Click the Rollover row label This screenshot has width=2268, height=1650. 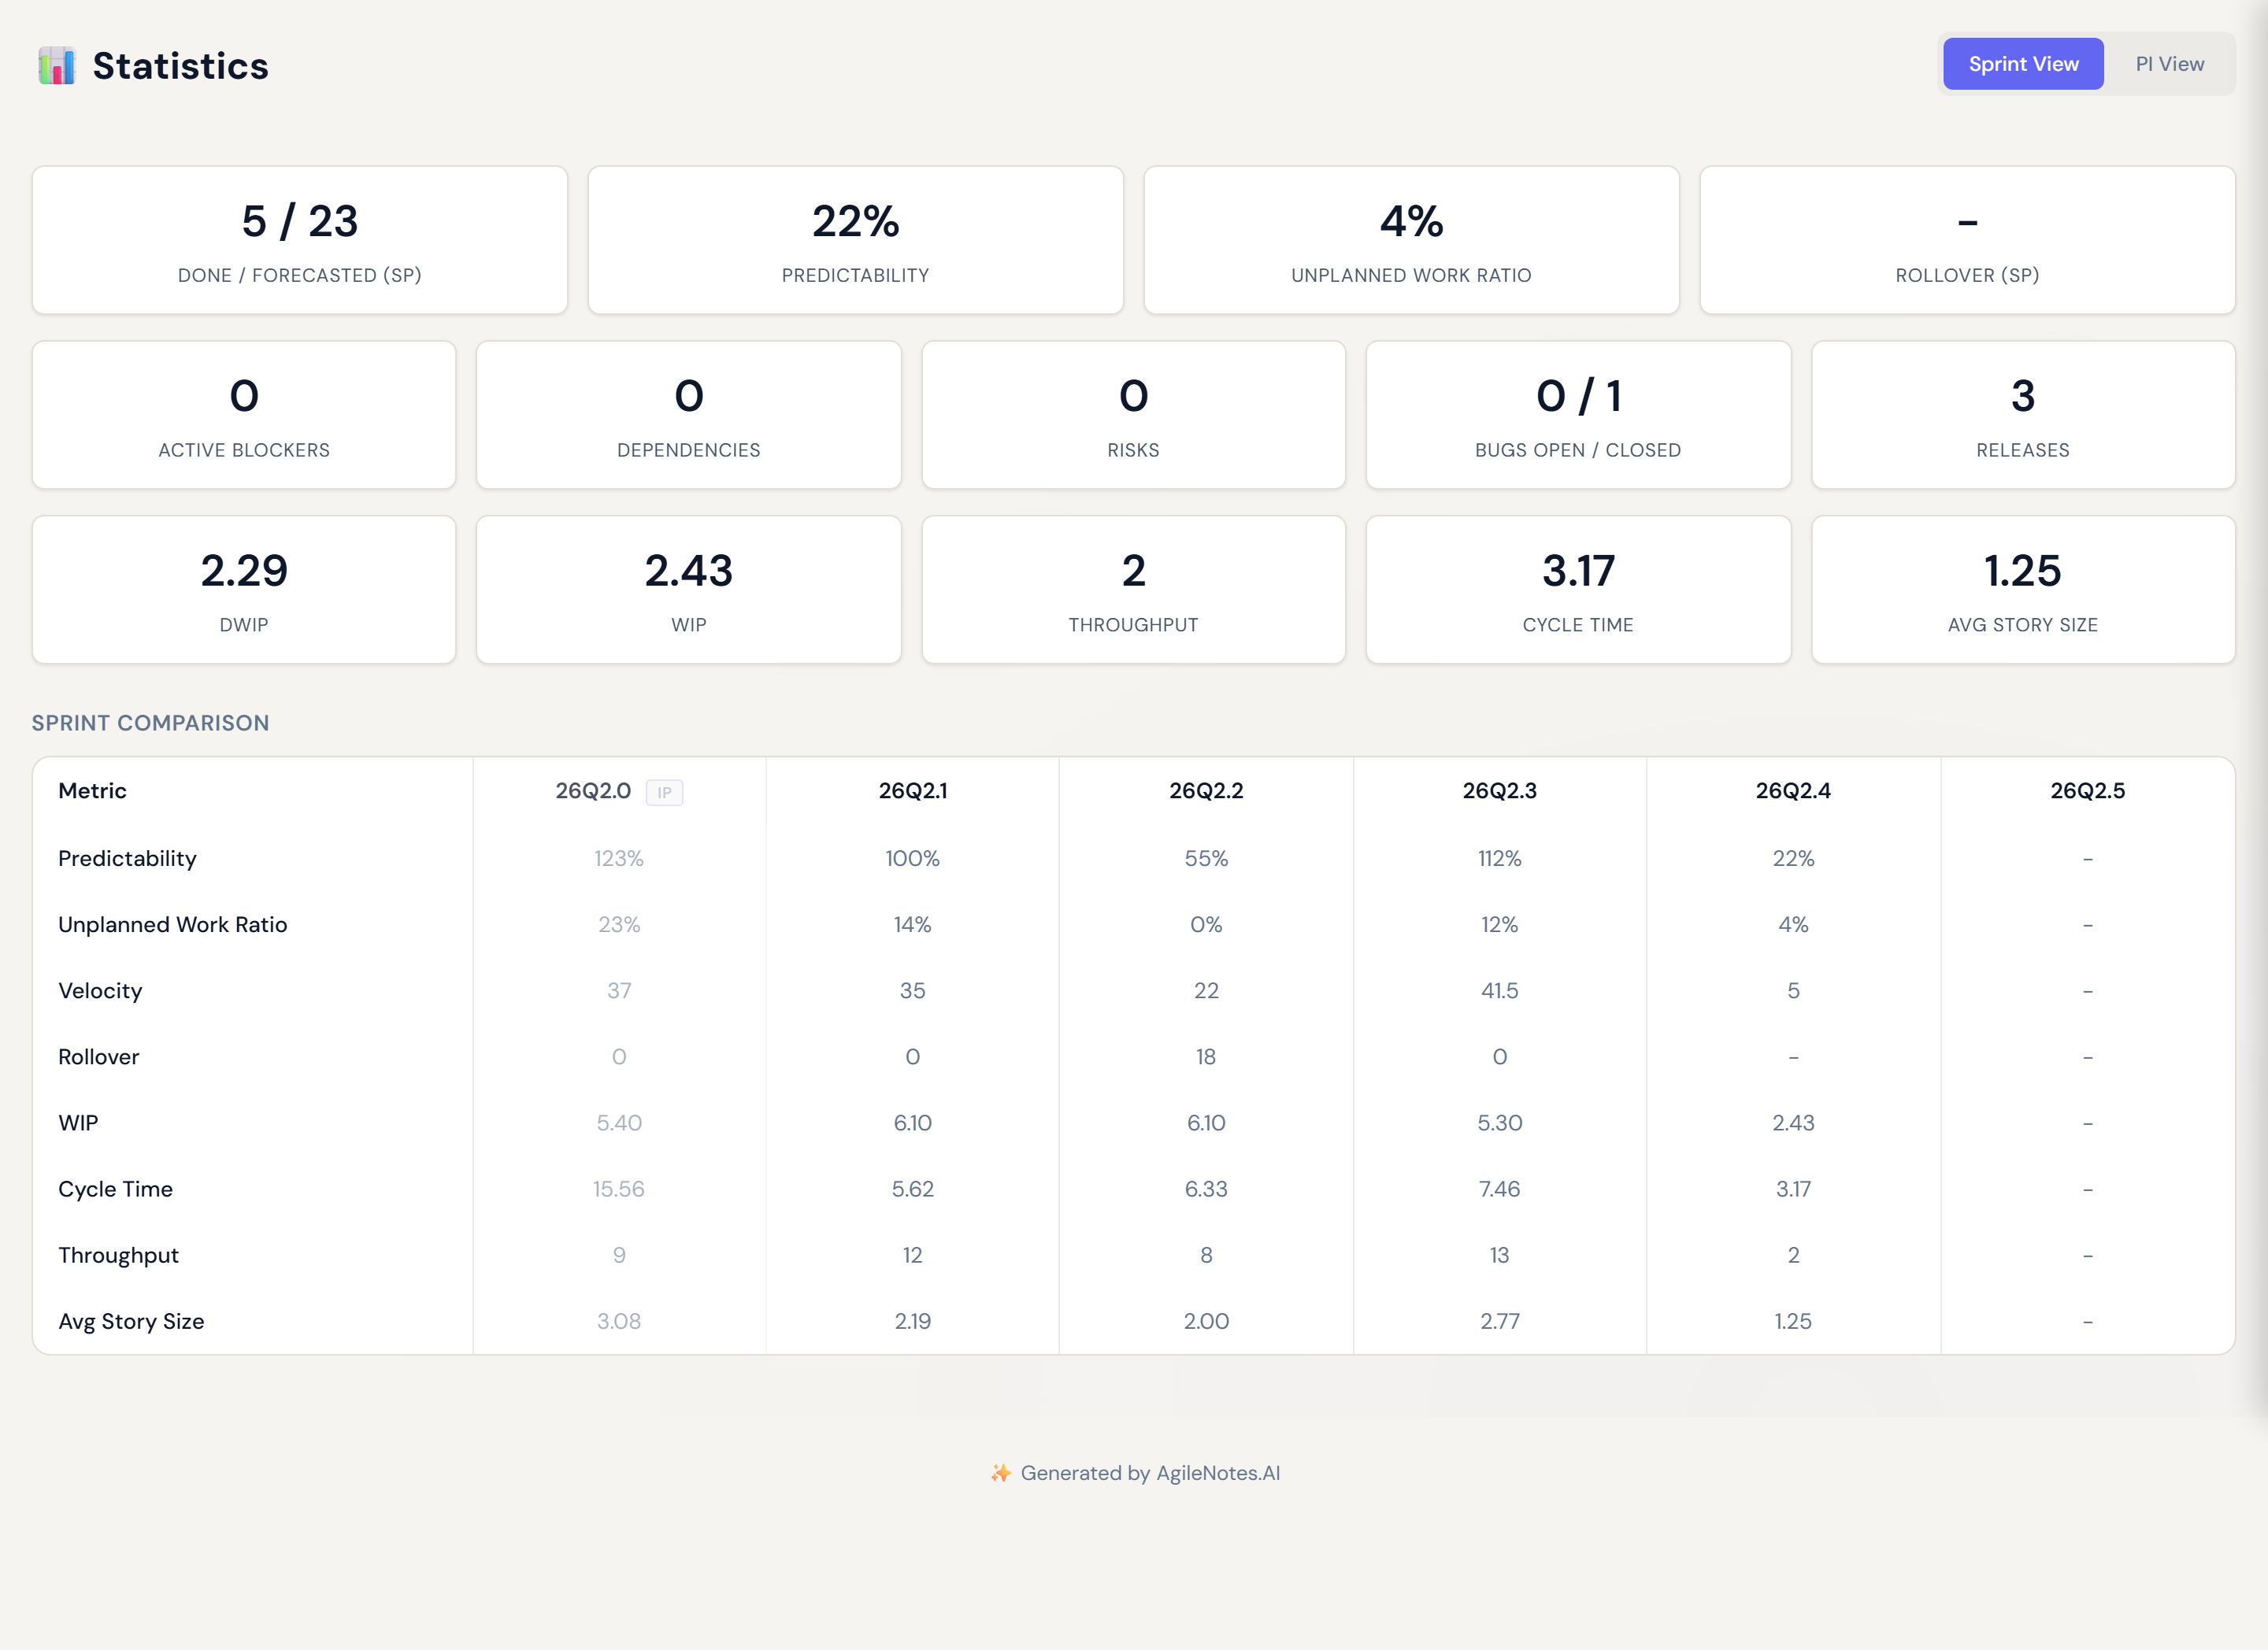[98, 1056]
